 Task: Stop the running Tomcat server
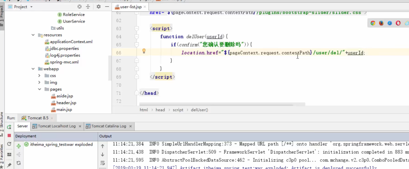(9, 136)
